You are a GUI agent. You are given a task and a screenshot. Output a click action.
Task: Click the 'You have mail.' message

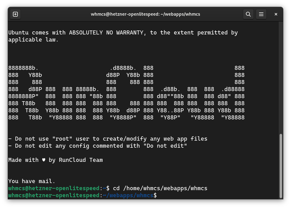click(32, 181)
